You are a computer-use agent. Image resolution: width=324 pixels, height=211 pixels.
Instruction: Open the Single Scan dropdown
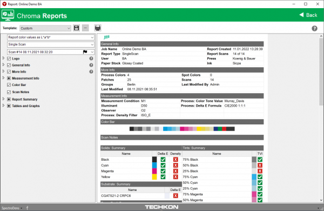pos(51,44)
